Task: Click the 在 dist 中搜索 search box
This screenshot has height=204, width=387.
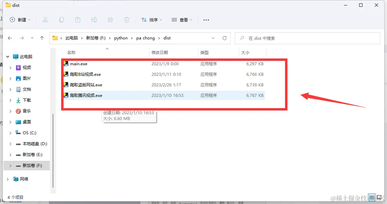Action: 307,38
